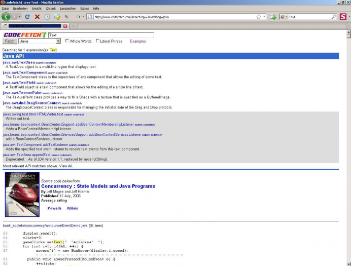Open the Extras menu
Screen dimensions: 351x266
(x=84, y=9)
